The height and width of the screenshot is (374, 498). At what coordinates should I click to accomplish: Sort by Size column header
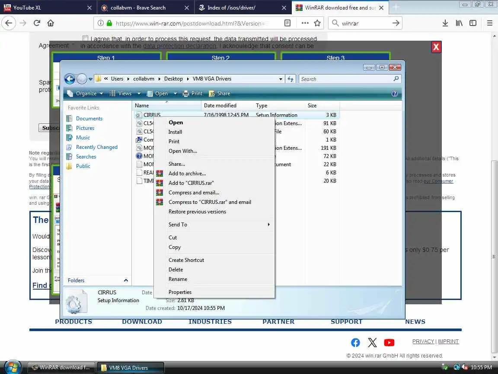[x=322, y=106]
